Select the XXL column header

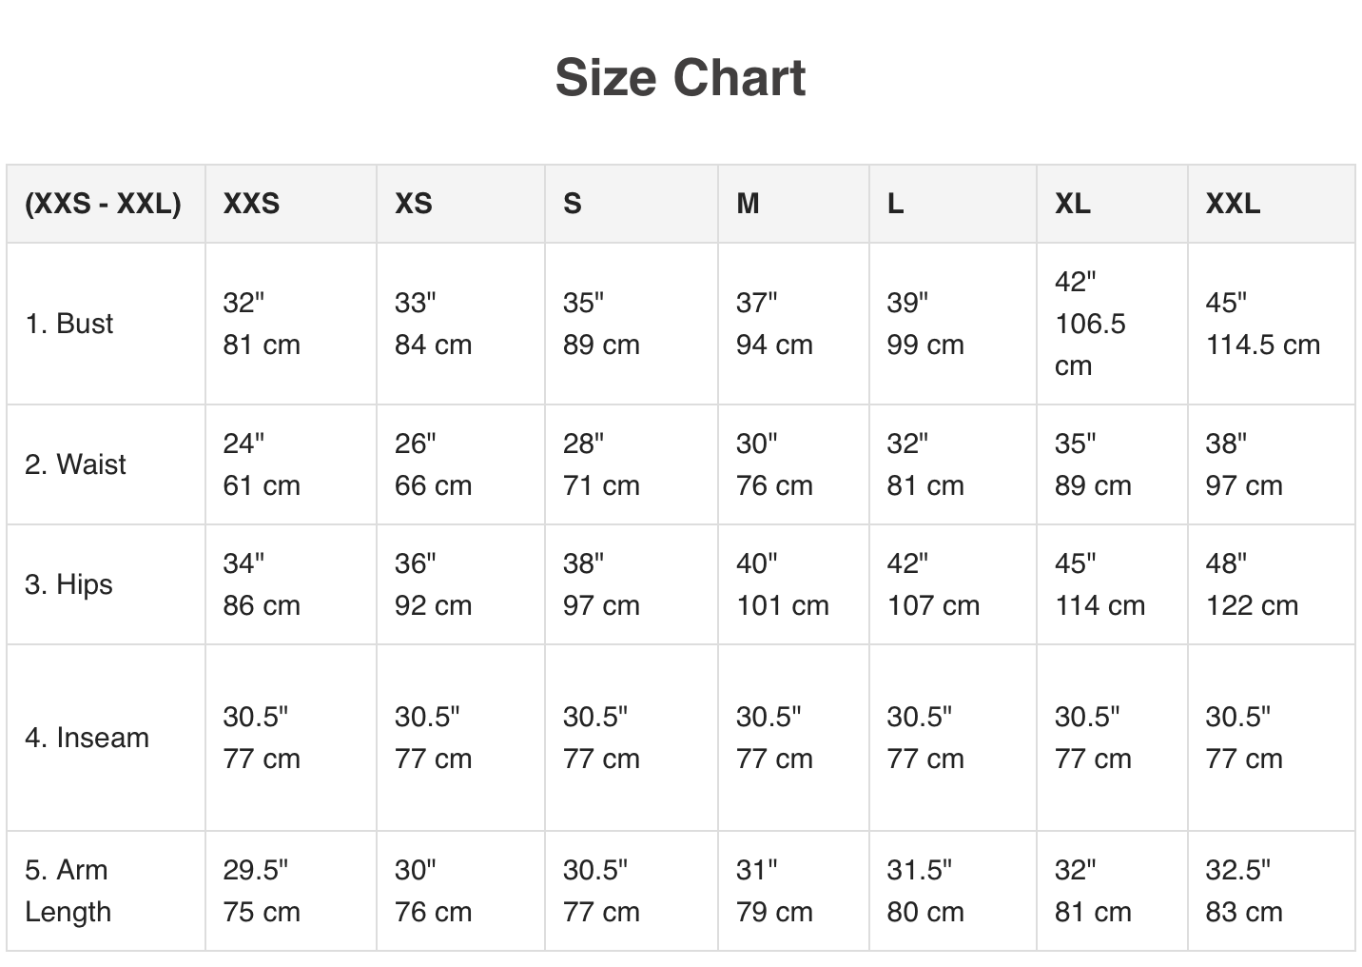point(1233,204)
